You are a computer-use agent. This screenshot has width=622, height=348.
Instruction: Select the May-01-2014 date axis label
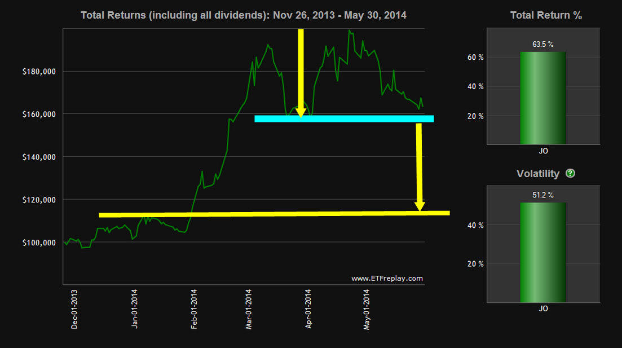coord(367,309)
